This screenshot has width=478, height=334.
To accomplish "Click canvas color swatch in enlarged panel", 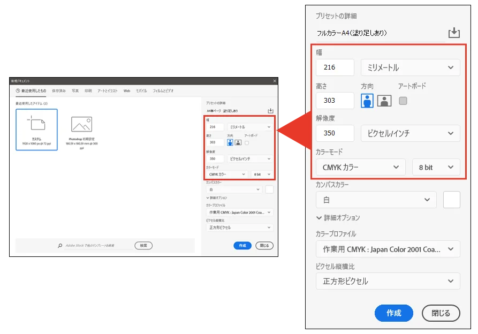I will click(452, 200).
